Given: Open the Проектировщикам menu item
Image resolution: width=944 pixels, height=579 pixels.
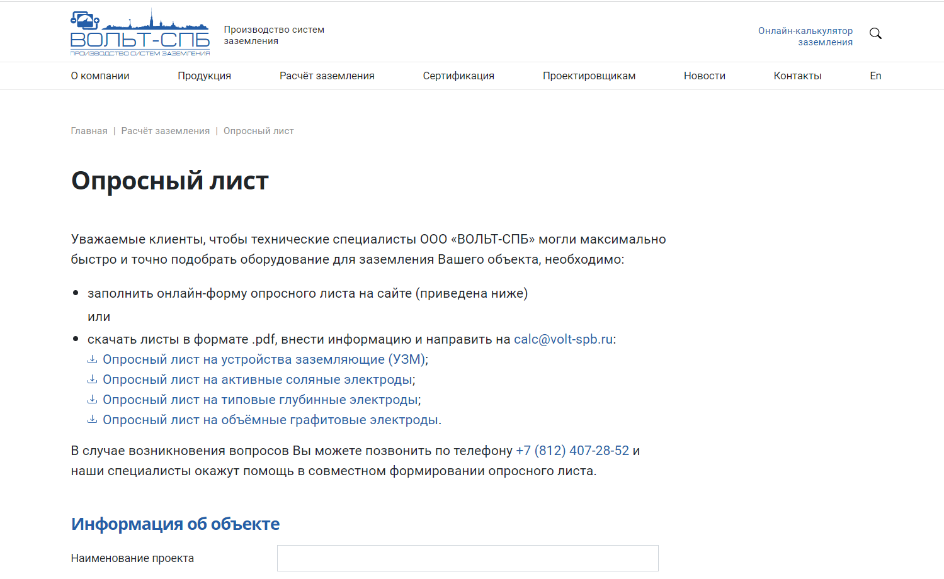Looking at the screenshot, I should [x=589, y=76].
